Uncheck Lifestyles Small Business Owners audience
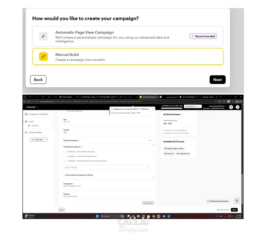Viewport: 266px width, 233px height. 66,161
